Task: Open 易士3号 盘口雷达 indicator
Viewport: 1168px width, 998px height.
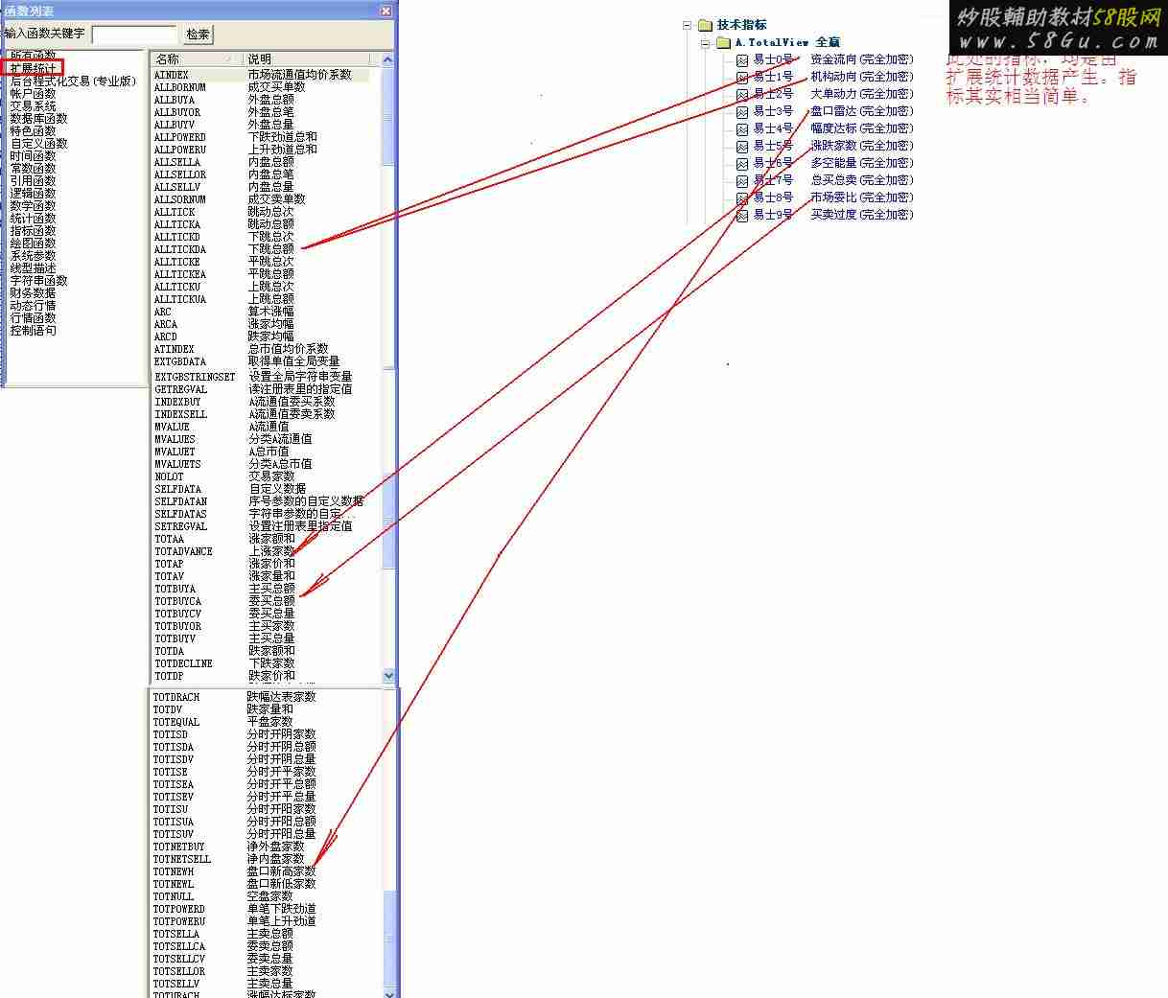Action: point(832,111)
